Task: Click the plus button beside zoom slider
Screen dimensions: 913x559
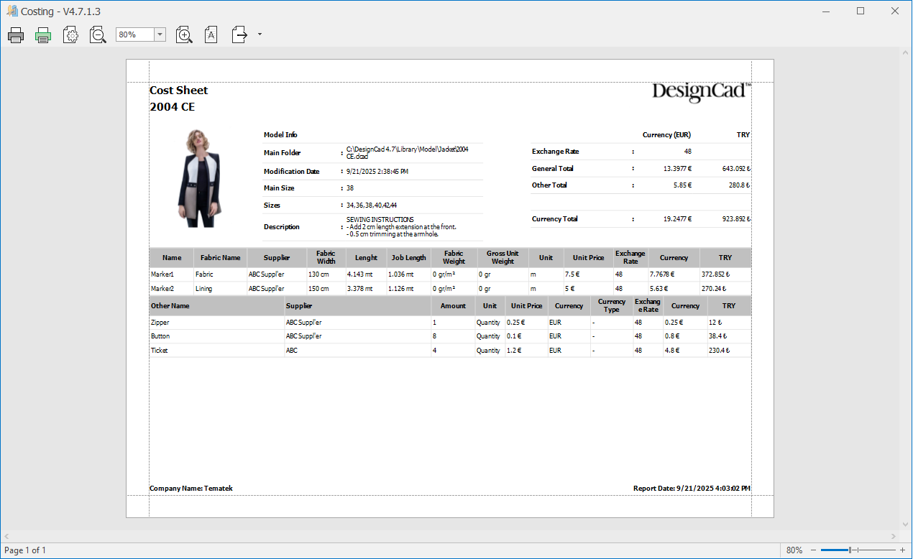Action: (x=902, y=550)
